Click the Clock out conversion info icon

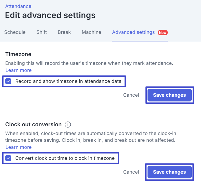(68, 125)
